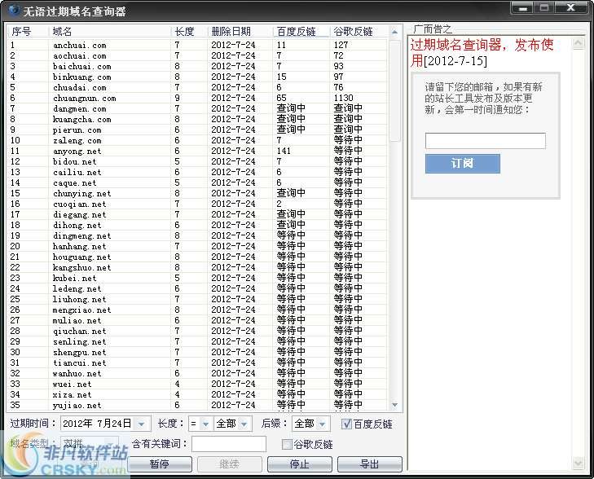Close the 无语过期域名查询器 window

[571, 8]
